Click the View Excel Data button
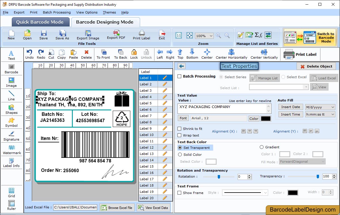 point(153,208)
